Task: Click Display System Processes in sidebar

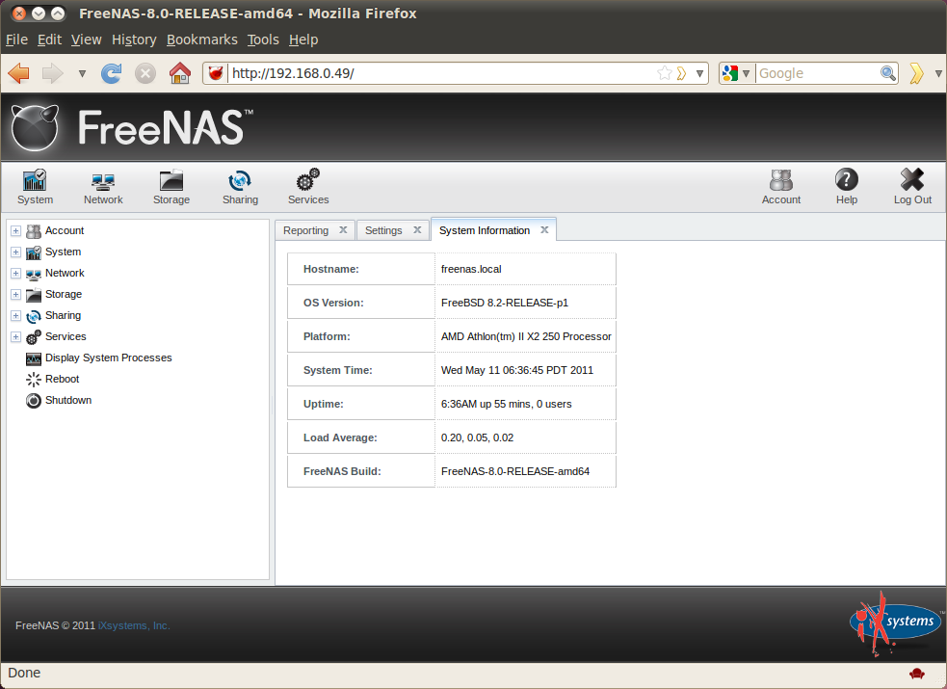Action: click(108, 358)
